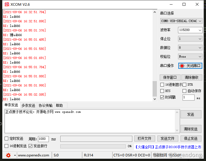
Task: Click the 保存窗口 button
Action: pos(170,77)
